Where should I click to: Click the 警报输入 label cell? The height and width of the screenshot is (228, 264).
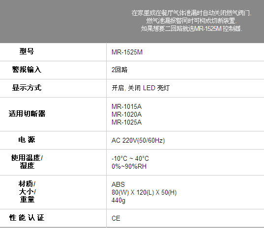[27, 69]
